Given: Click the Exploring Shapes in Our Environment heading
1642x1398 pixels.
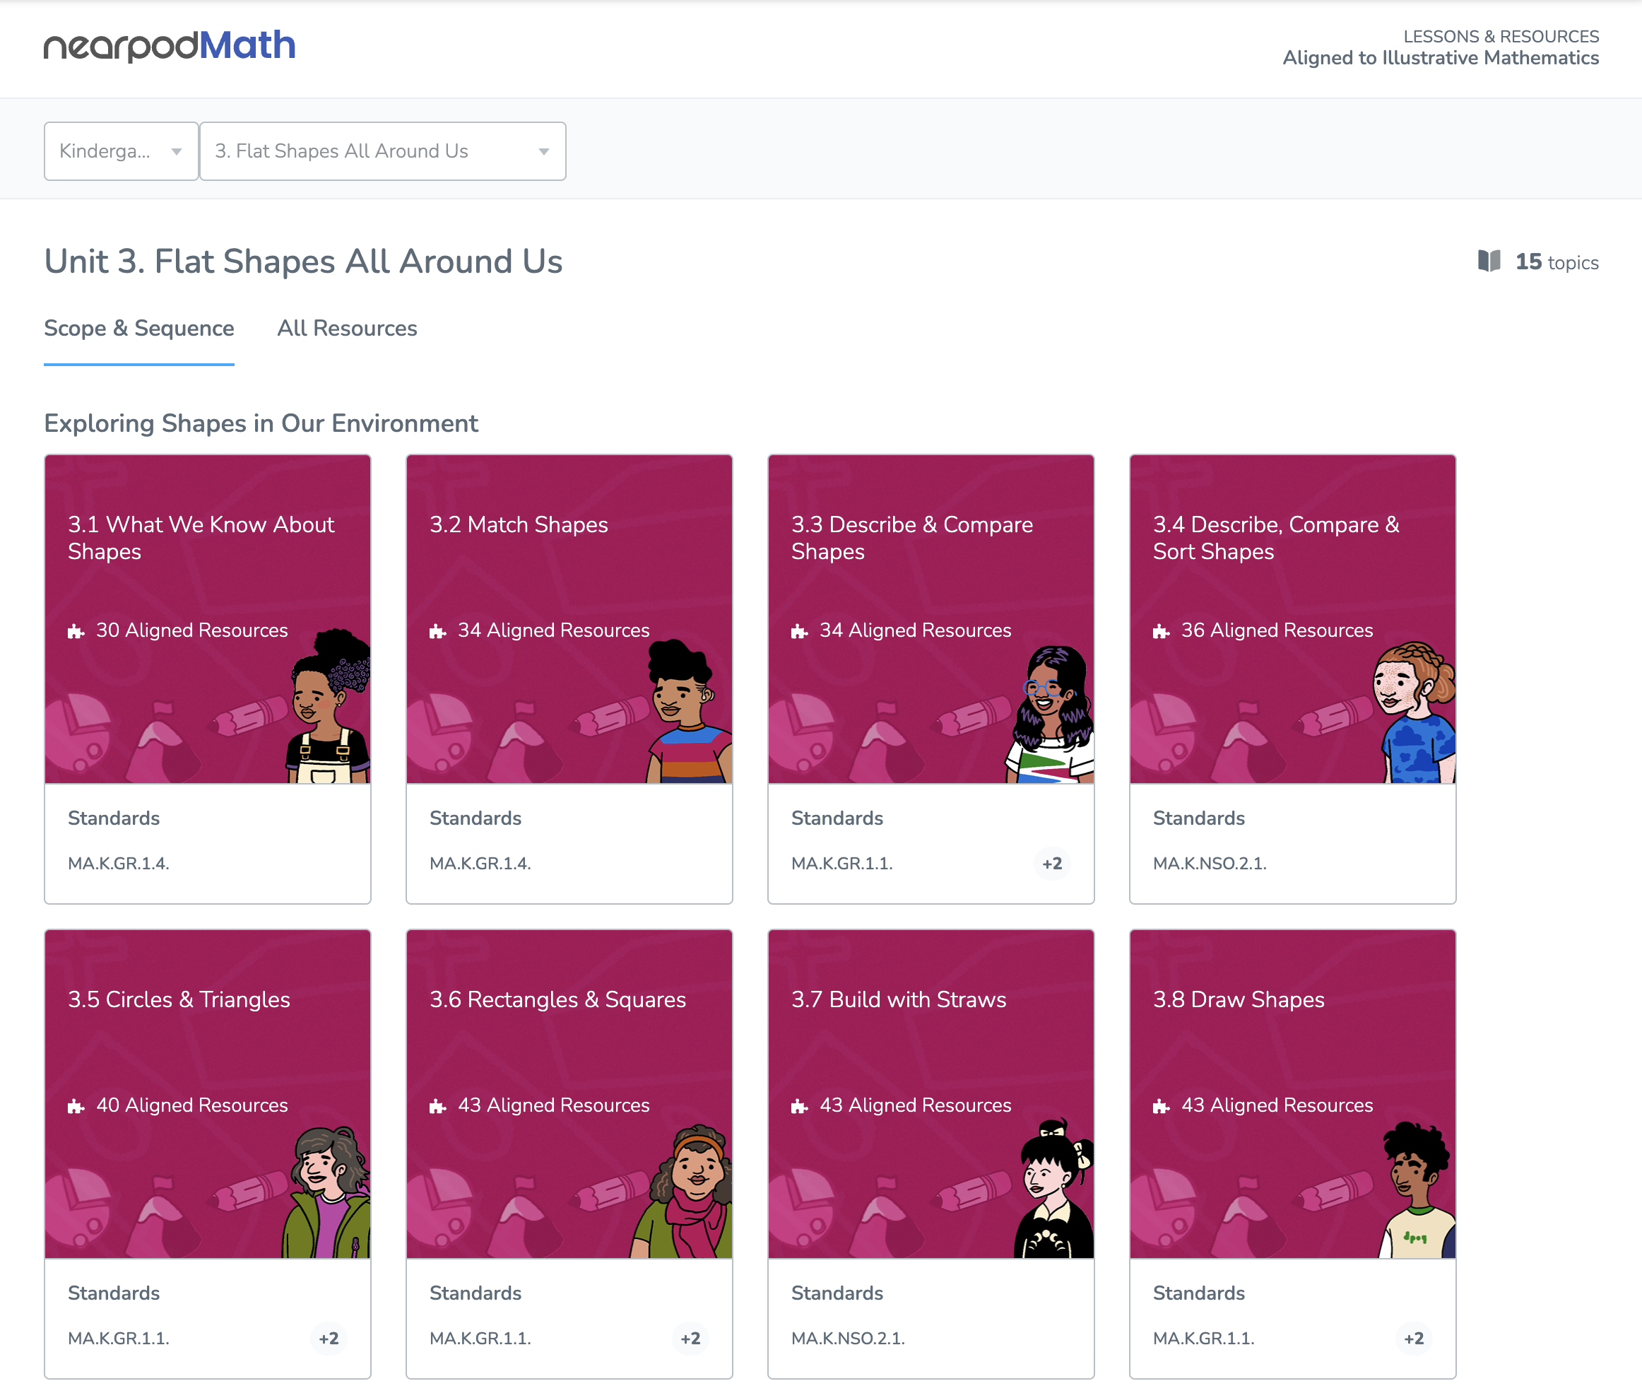Looking at the screenshot, I should [x=261, y=423].
